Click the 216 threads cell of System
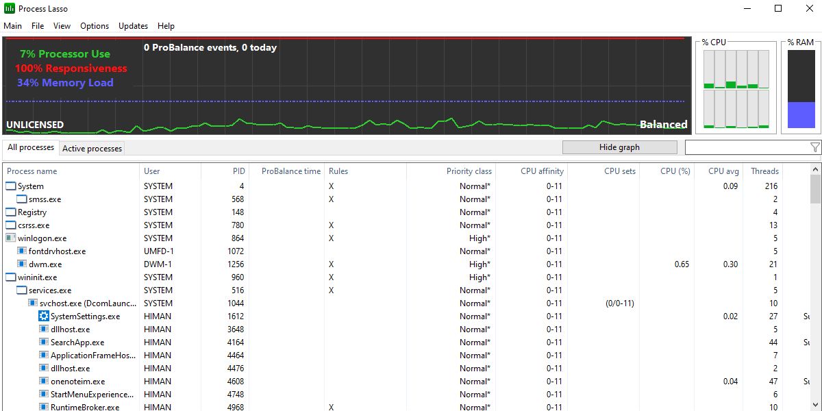Screen dimensions: 822x411 771,186
